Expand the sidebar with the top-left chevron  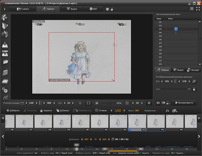click(4, 9)
